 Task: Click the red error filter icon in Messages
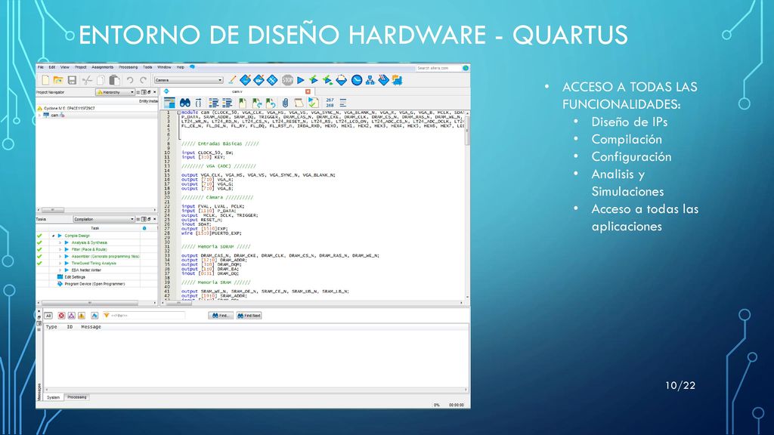point(61,316)
